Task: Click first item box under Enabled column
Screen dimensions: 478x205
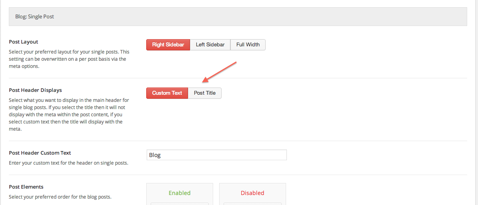Action: [x=180, y=204]
